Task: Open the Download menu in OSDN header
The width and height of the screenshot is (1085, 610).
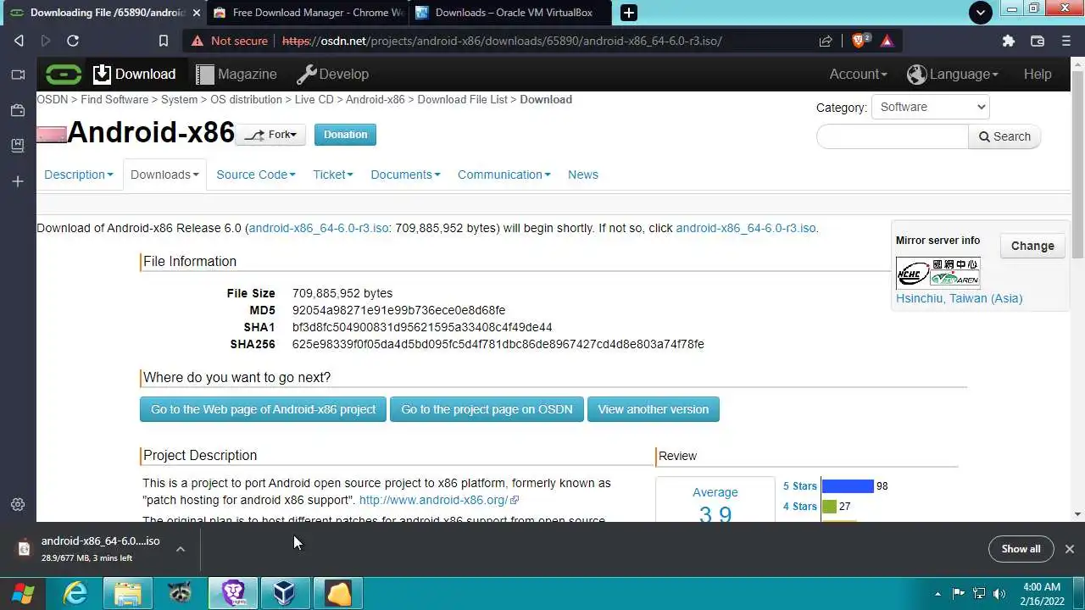Action: pyautogui.click(x=134, y=75)
